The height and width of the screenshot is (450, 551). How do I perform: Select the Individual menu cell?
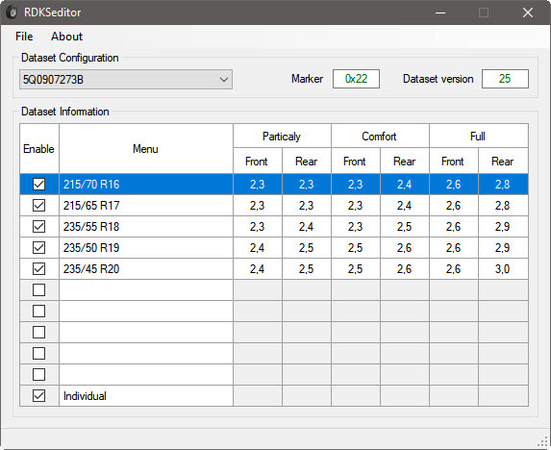146,396
